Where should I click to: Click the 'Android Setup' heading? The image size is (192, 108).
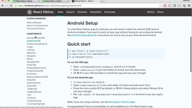pyautogui.click(x=82, y=23)
